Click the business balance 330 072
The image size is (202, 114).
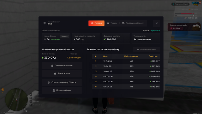[50, 58]
